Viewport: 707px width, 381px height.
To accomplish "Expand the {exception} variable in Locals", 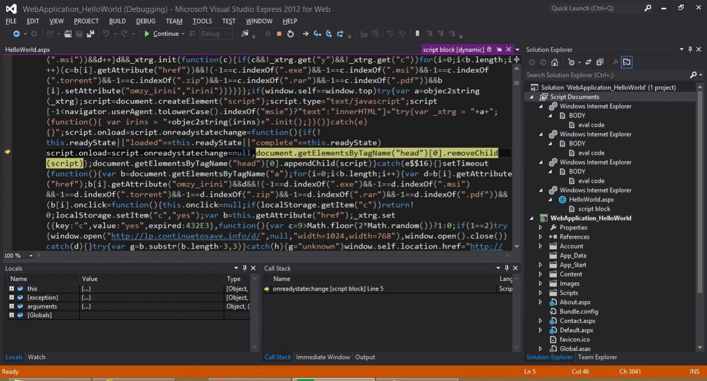I will coord(11,297).
